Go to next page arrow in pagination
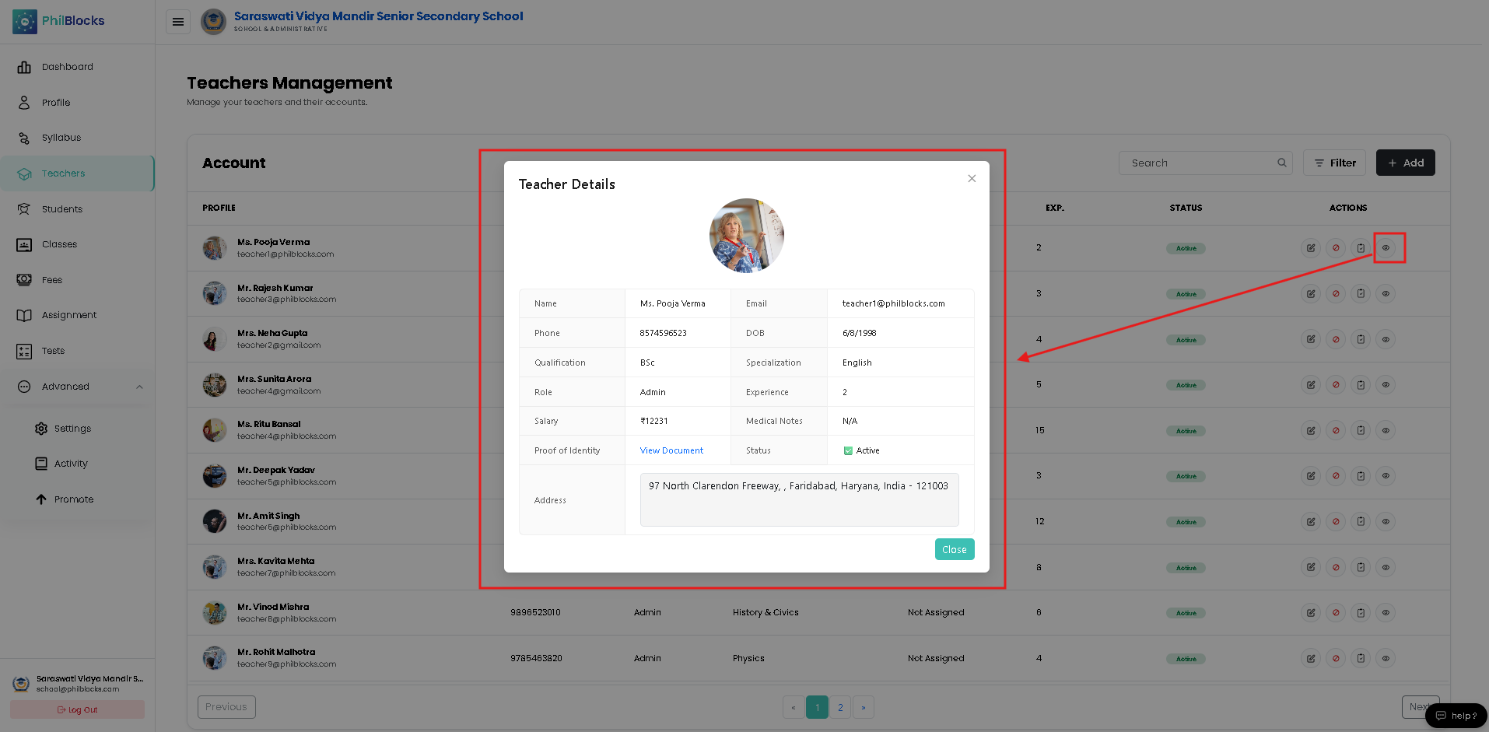Screen dimensions: 1489x732 (x=864, y=707)
